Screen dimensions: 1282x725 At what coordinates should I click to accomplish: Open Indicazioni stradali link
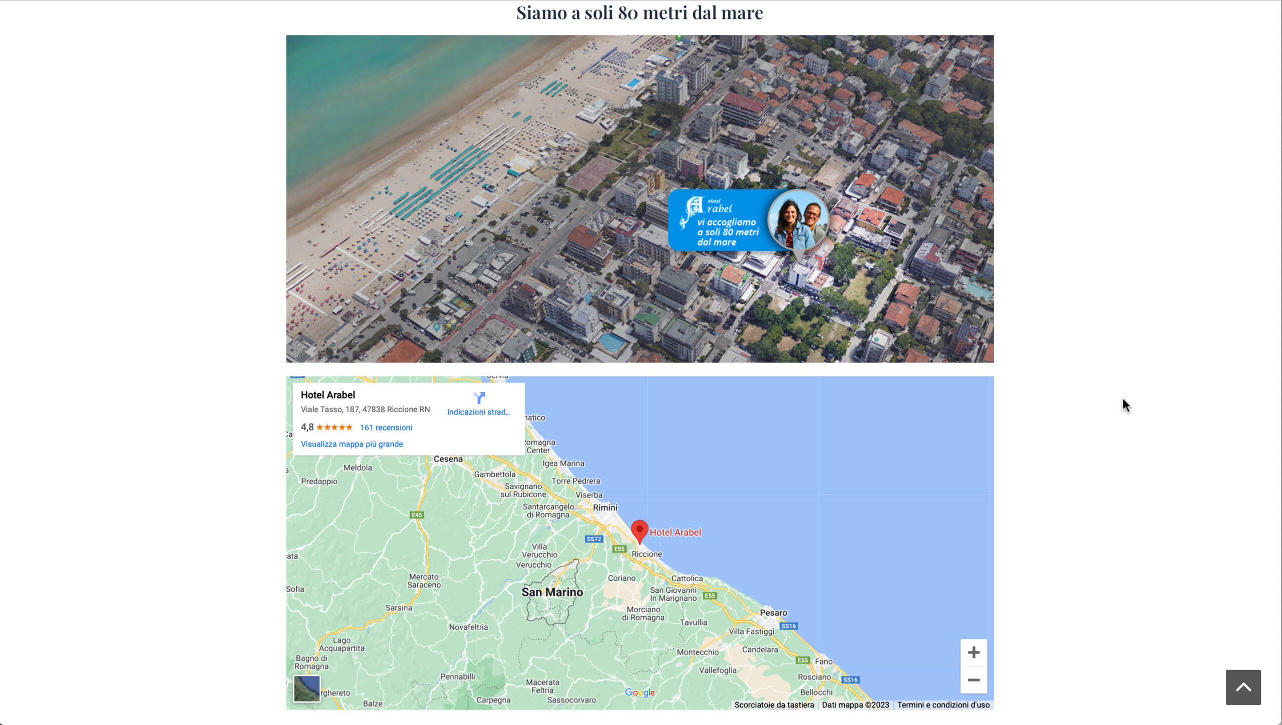[478, 412]
